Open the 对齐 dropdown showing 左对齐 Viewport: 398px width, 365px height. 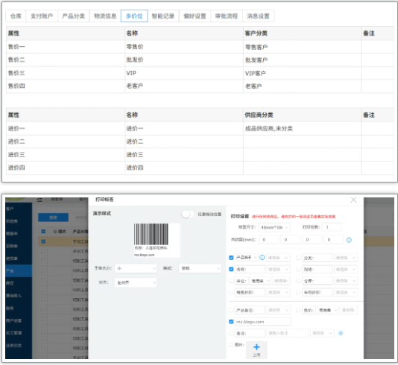coord(136,282)
